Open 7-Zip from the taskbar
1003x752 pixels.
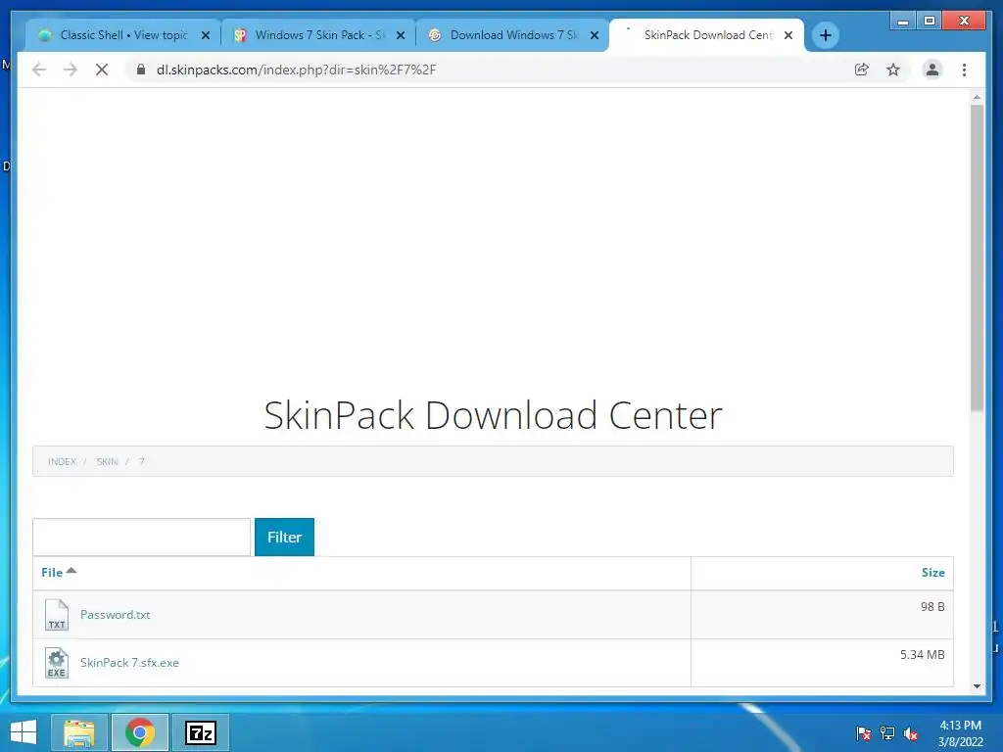click(201, 732)
